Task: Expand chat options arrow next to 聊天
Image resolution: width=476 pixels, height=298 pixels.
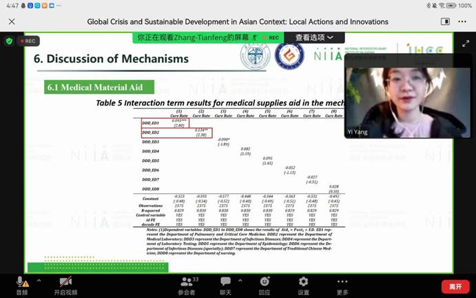Action: tap(240, 281)
